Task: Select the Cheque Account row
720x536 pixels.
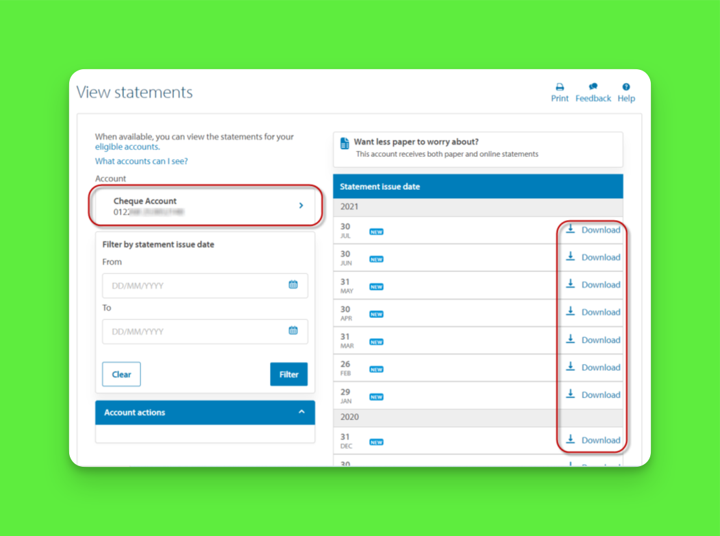Action: [x=206, y=206]
